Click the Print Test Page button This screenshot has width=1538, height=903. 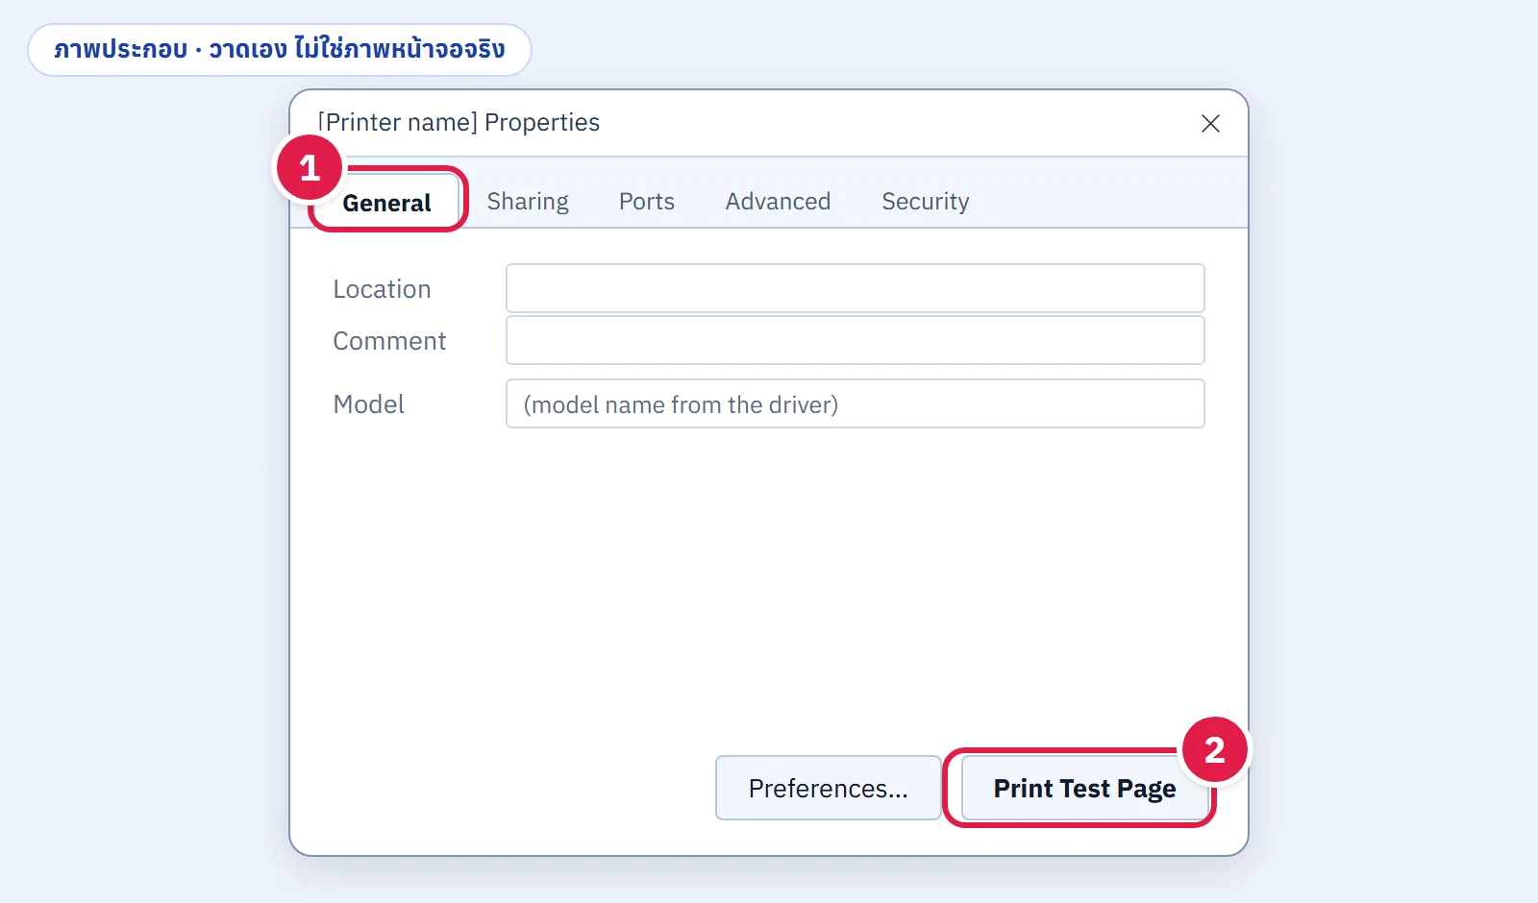pos(1085,788)
